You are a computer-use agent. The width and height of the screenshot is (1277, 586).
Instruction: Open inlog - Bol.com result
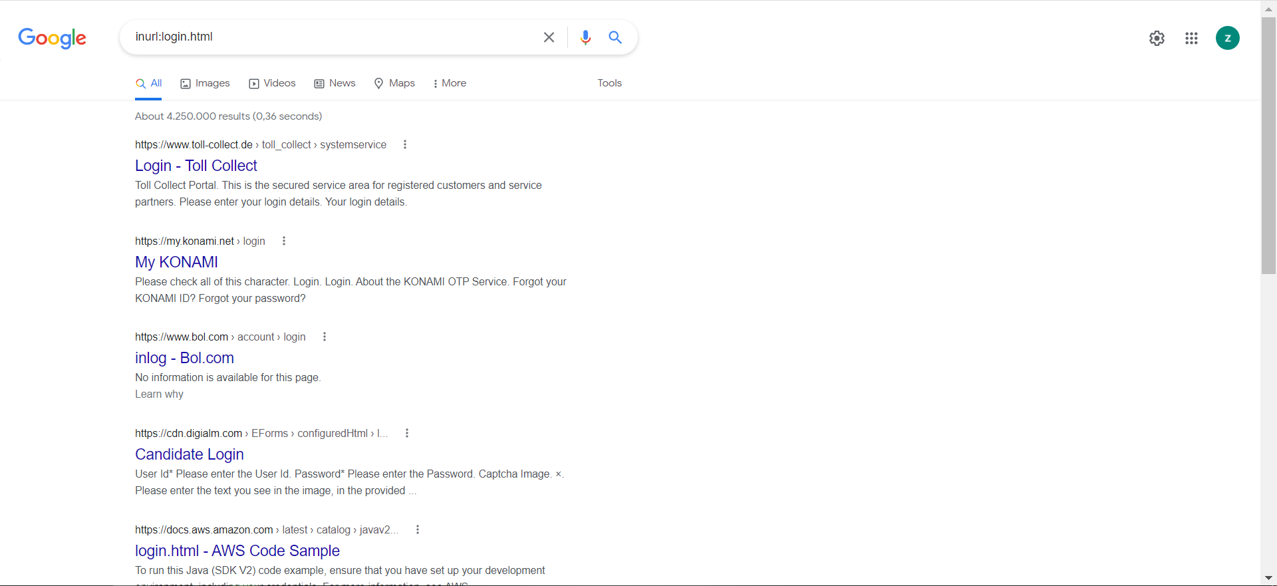pos(184,358)
